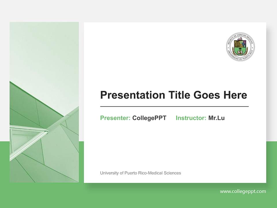277x208 pixels.
Task: Select the 'Mr.Lu' instructor name
Action: tap(216, 118)
